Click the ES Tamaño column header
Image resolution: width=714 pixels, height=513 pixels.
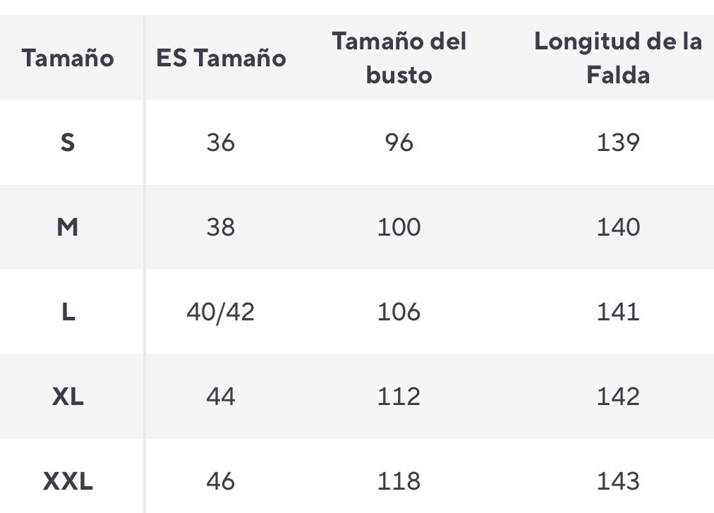pos(221,58)
